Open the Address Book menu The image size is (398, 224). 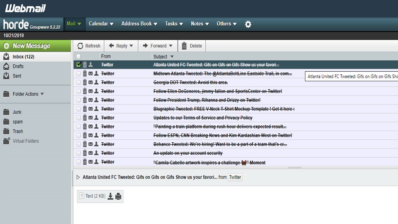click(x=139, y=24)
